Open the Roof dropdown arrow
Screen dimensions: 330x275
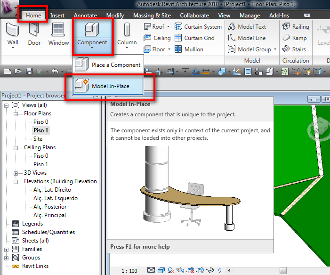tap(168, 27)
